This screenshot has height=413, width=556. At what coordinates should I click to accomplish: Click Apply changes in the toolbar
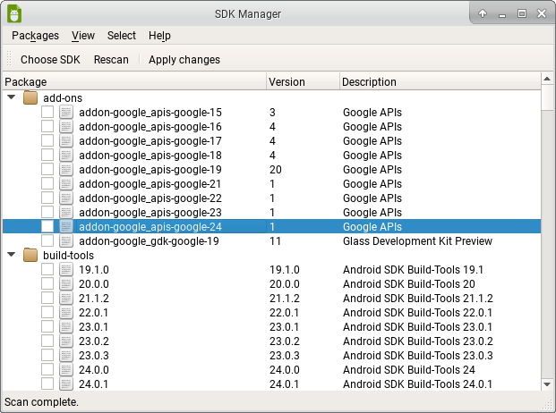coord(184,60)
